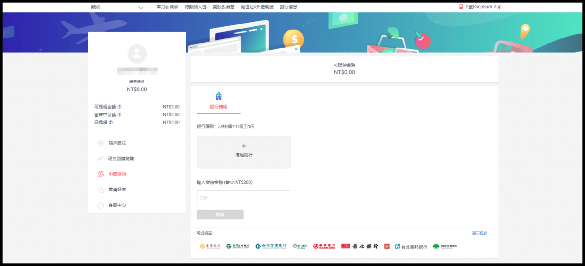Click 下載ShopBack App link
Screen dimensions: 585x266
483,7
